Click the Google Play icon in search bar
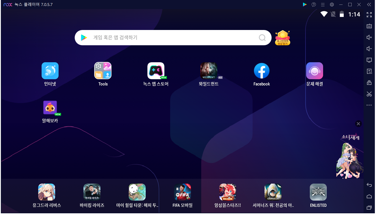376x215 pixels. tap(84, 38)
